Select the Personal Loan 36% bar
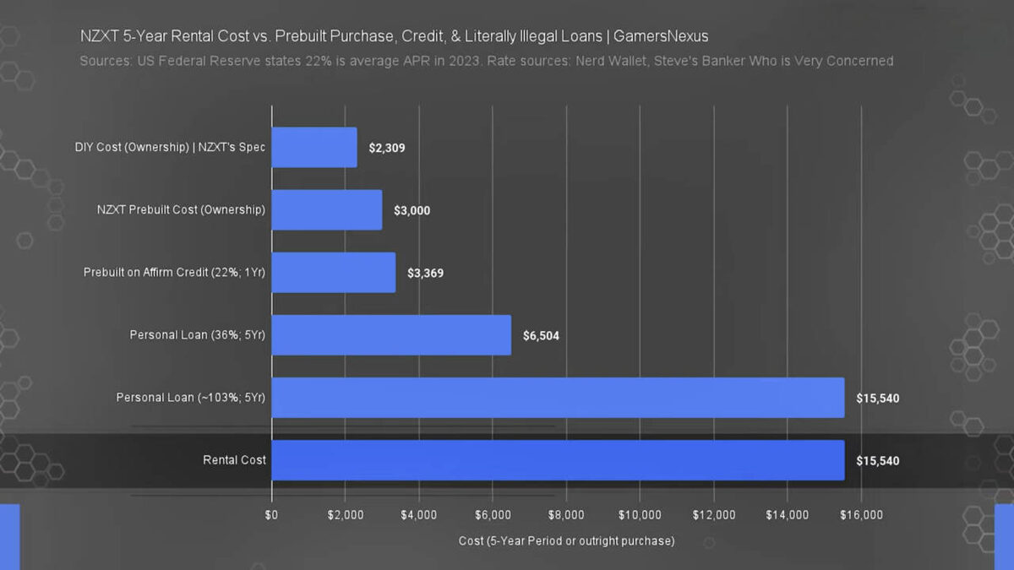 [391, 335]
